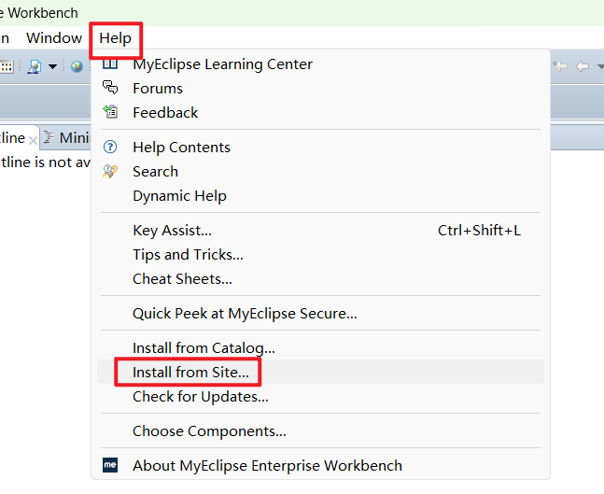
Task: Open the Help menu
Action: coord(115,38)
